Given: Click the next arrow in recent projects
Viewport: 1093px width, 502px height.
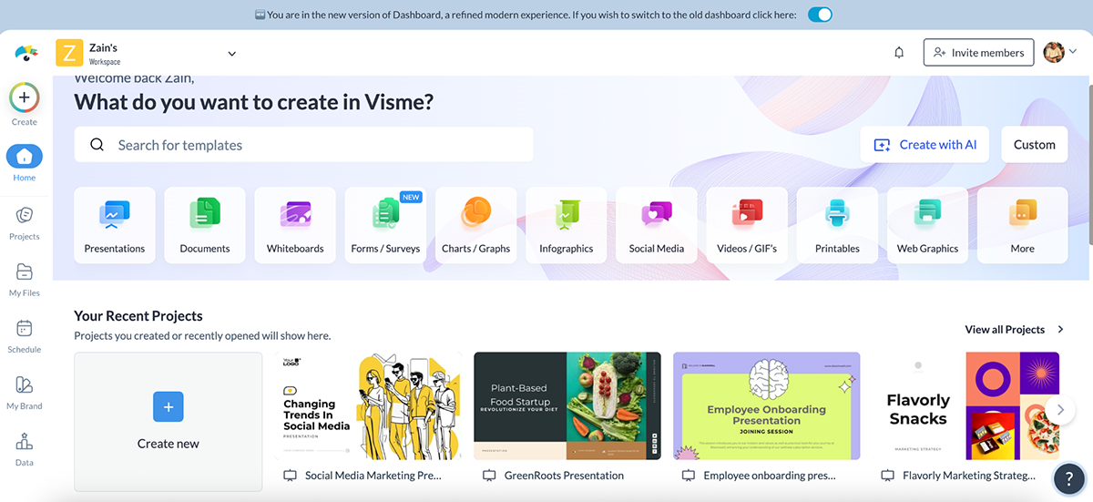Looking at the screenshot, I should pos(1060,409).
